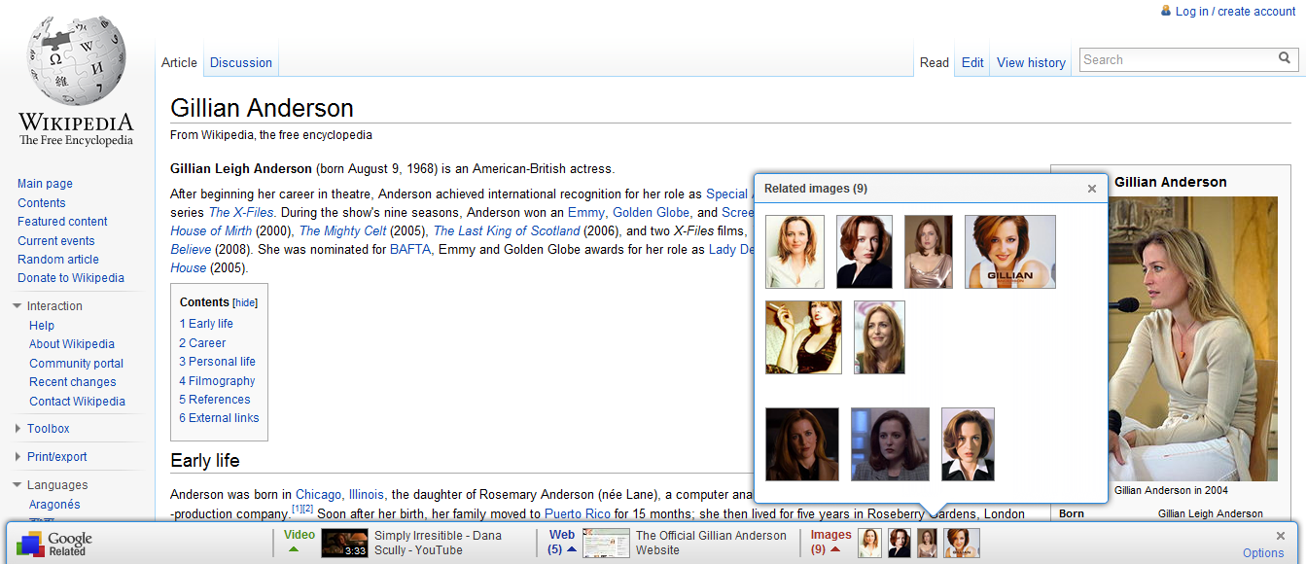Viewport: 1306px width, 564px height.
Task: Focus the Wikipedia search field
Action: [x=1177, y=59]
